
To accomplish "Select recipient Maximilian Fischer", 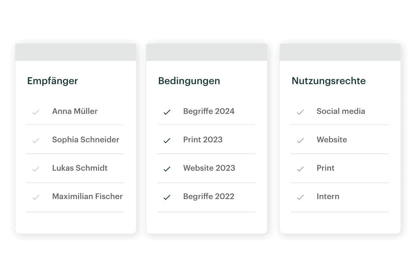I will point(87,196).
